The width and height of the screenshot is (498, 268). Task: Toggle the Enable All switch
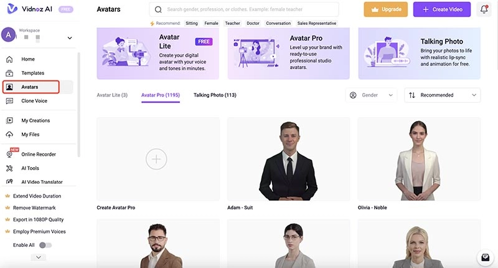(45, 245)
